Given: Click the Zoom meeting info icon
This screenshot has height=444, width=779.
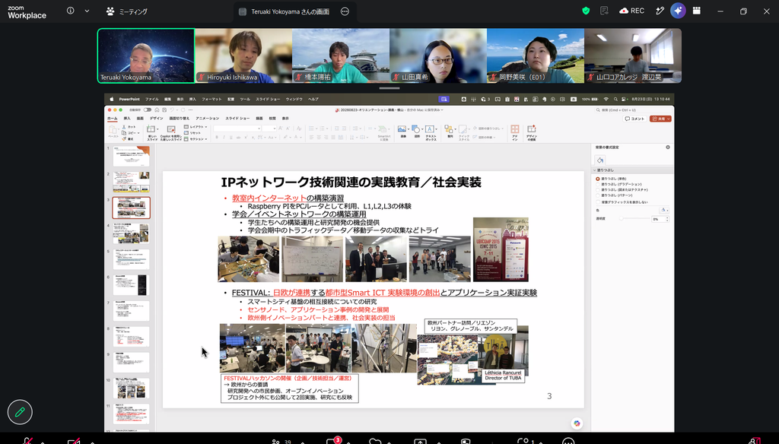Looking at the screenshot, I should coord(71,11).
